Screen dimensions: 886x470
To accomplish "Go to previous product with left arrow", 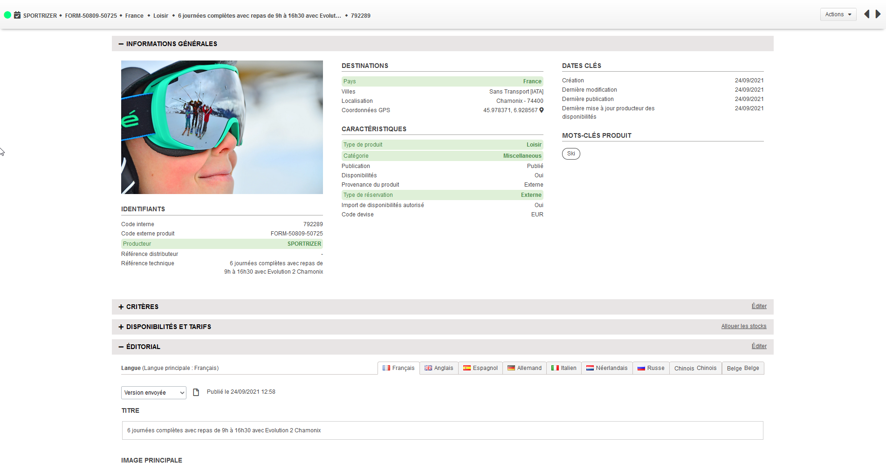I will point(866,14).
